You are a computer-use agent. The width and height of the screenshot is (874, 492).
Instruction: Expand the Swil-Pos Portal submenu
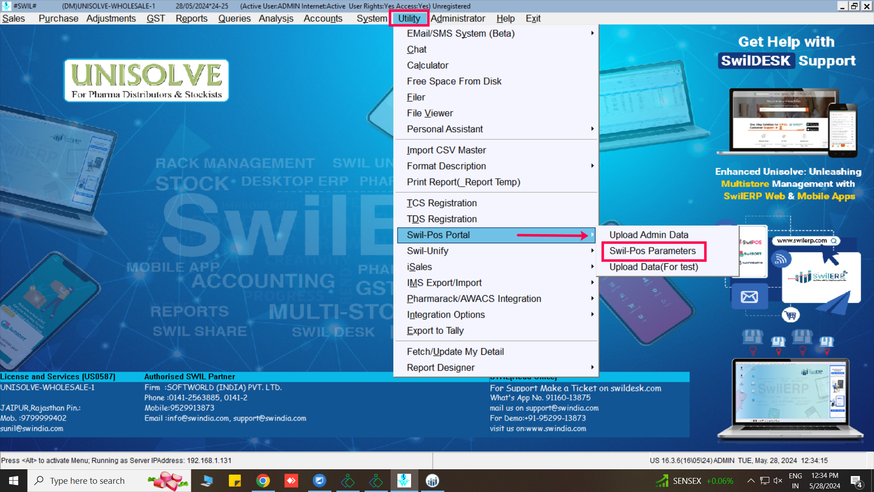pos(496,235)
